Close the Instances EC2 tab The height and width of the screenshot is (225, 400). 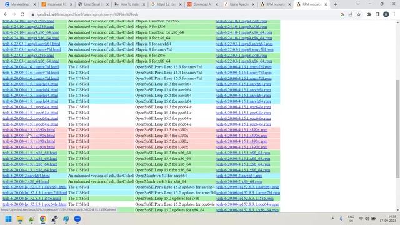(71, 4)
